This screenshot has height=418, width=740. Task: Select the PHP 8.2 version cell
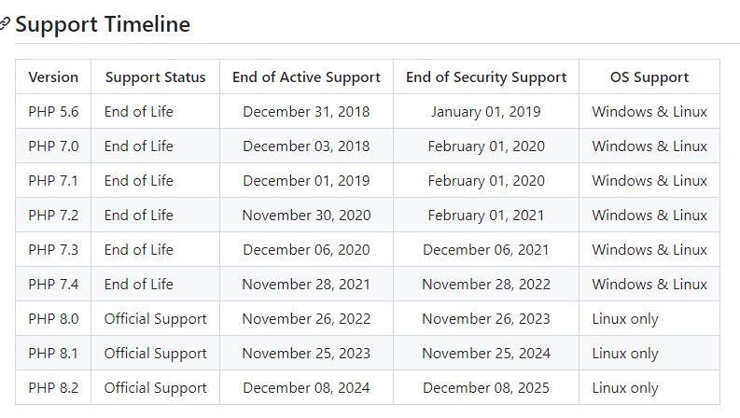[53, 388]
